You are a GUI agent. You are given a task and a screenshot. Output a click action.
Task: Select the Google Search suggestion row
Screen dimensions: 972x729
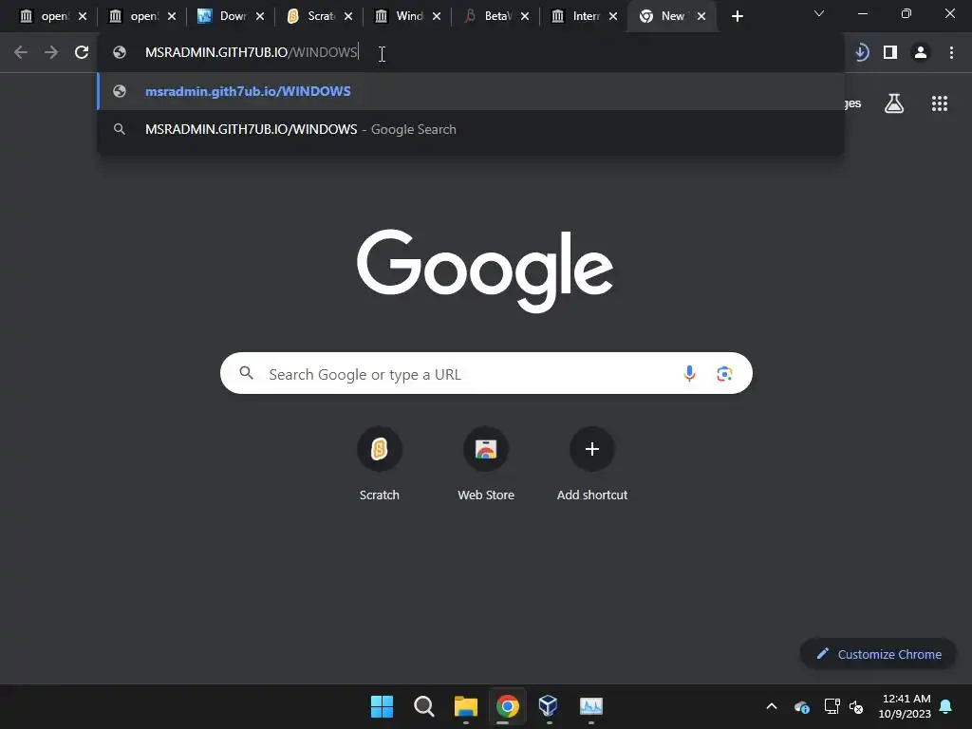click(471, 129)
